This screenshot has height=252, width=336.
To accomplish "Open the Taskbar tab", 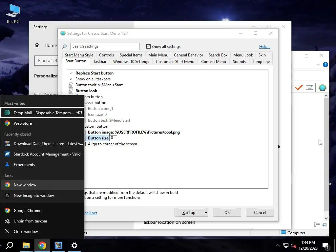I will tap(100, 62).
